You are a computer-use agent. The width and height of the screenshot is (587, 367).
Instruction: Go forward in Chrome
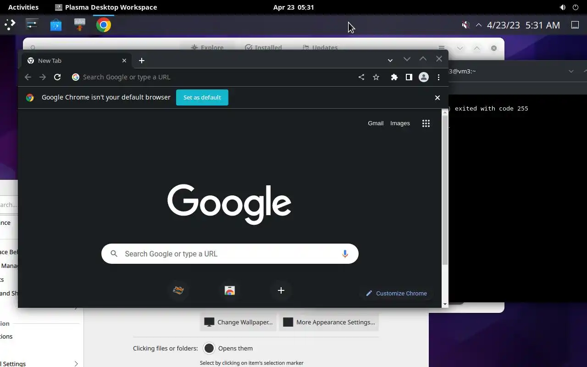point(43,77)
